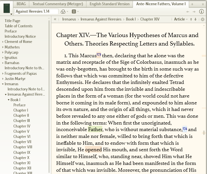Add a new tab with the plus icon

192,4
